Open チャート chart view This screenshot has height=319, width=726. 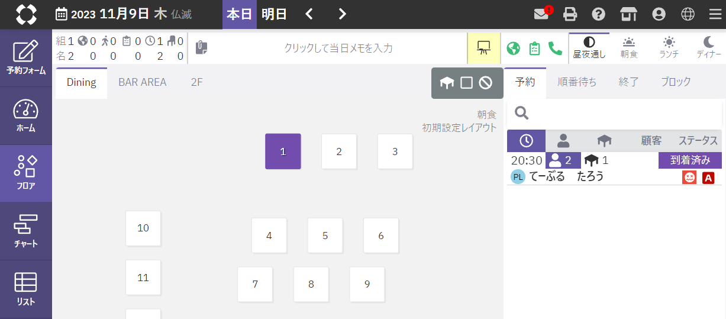[26, 231]
